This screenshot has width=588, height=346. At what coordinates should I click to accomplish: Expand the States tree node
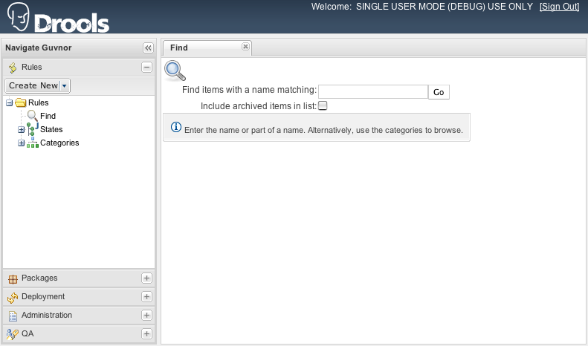click(22, 129)
